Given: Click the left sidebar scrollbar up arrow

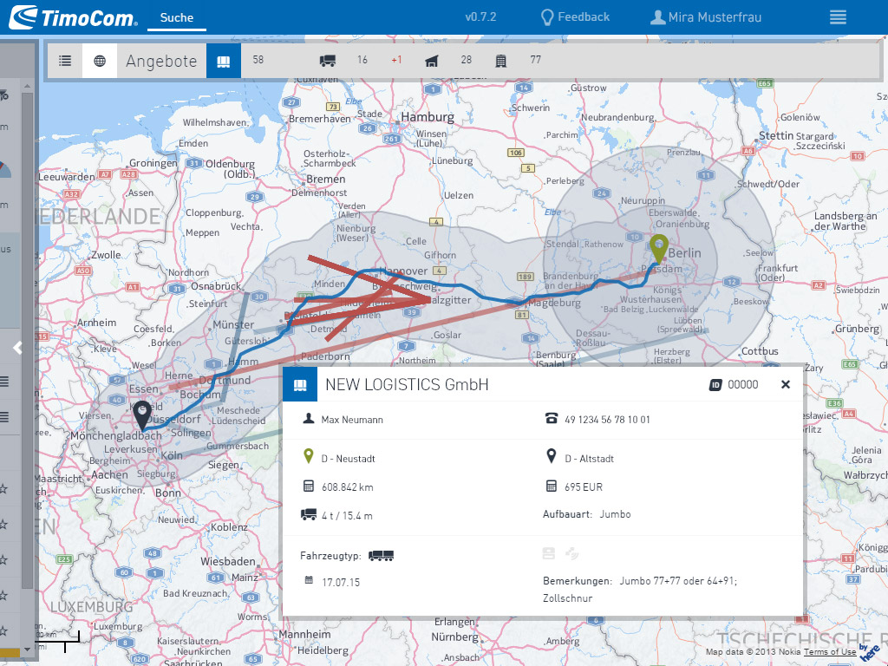Looking at the screenshot, I should coord(27,86).
